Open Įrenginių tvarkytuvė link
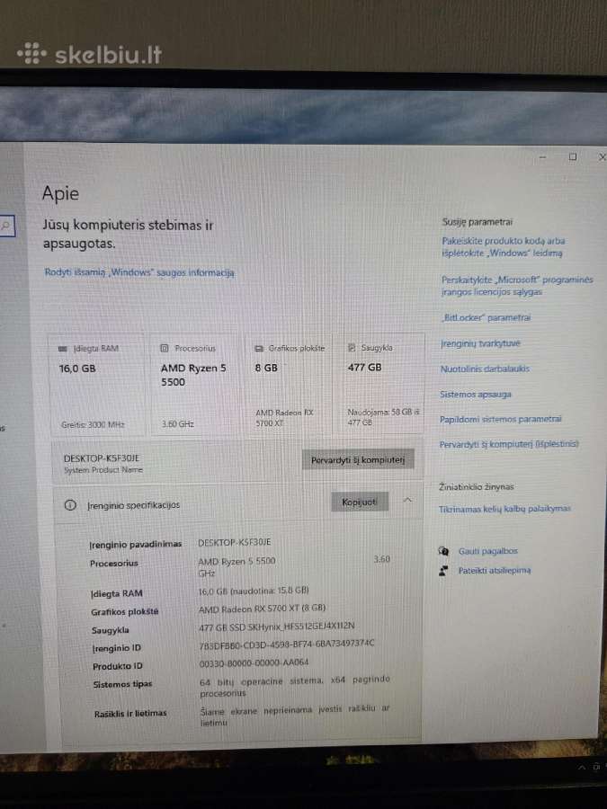This screenshot has height=809, width=607. click(480, 343)
